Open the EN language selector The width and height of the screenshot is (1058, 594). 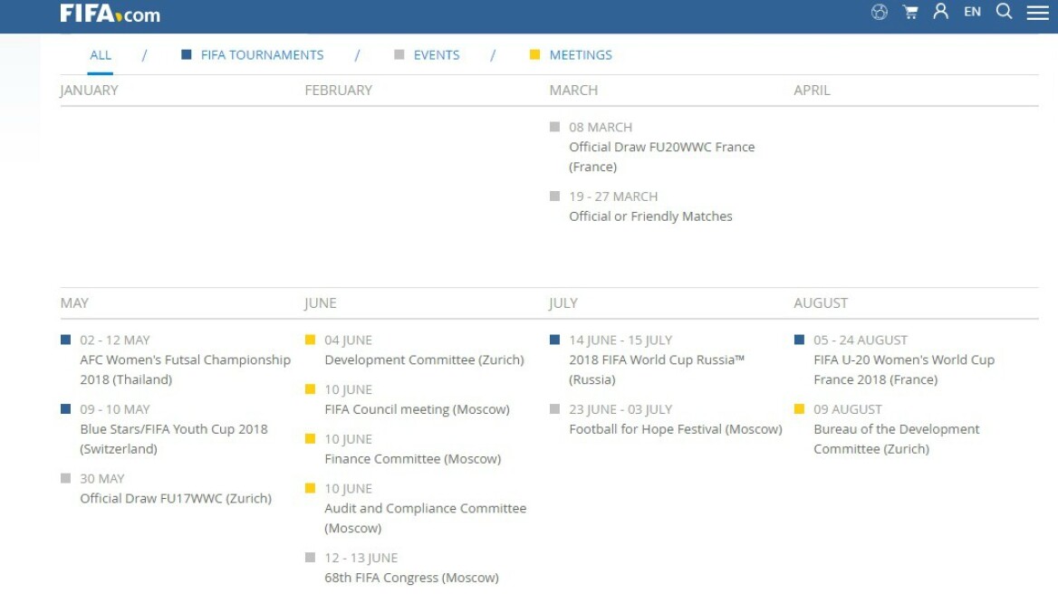click(x=972, y=12)
